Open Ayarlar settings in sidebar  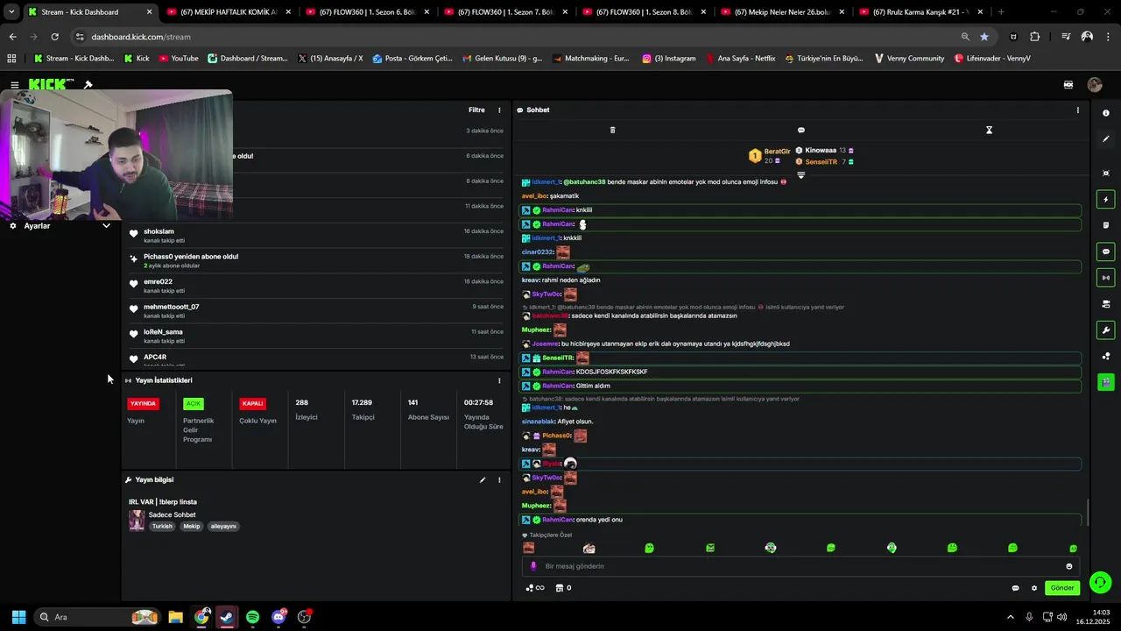tap(37, 226)
